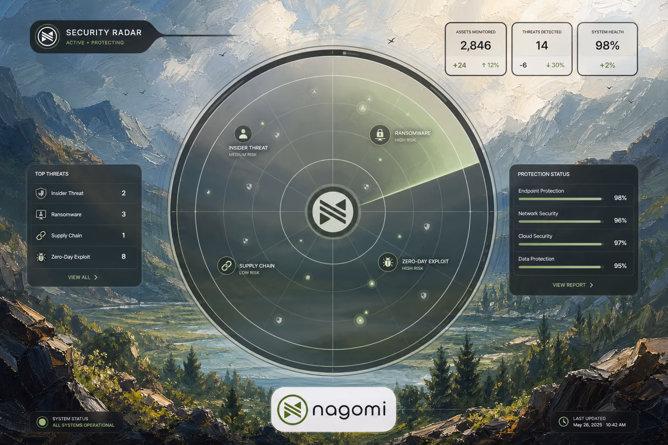This screenshot has height=445, width=668.
Task: Click the Data Protection progress bar
Action: pos(560,267)
